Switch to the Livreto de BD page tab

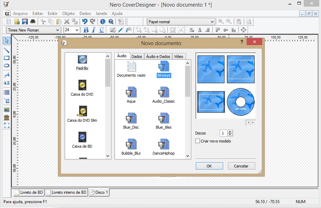(x=29, y=192)
